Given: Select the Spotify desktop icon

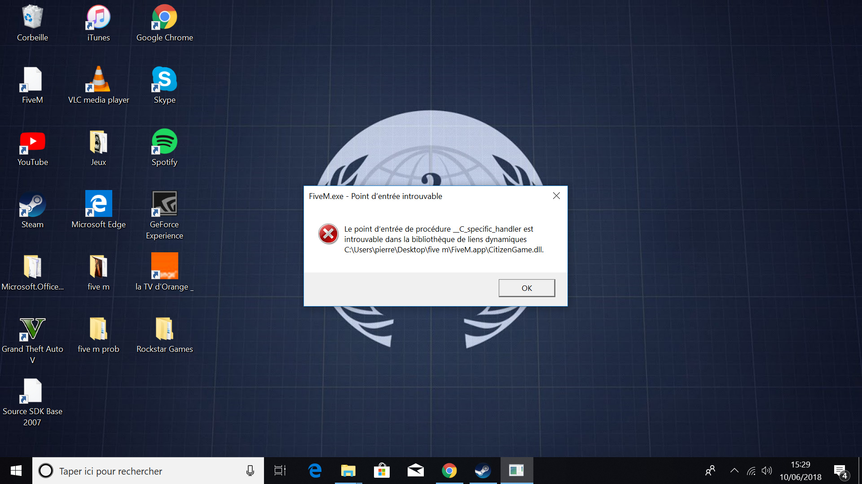Looking at the screenshot, I should pos(164,147).
